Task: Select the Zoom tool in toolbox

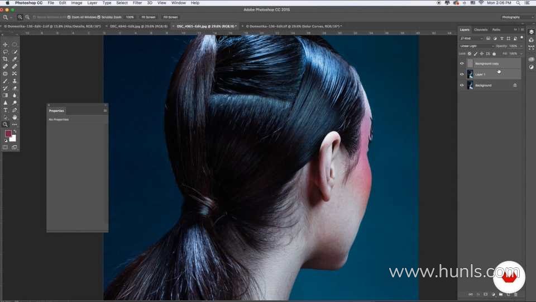Action: click(x=6, y=124)
